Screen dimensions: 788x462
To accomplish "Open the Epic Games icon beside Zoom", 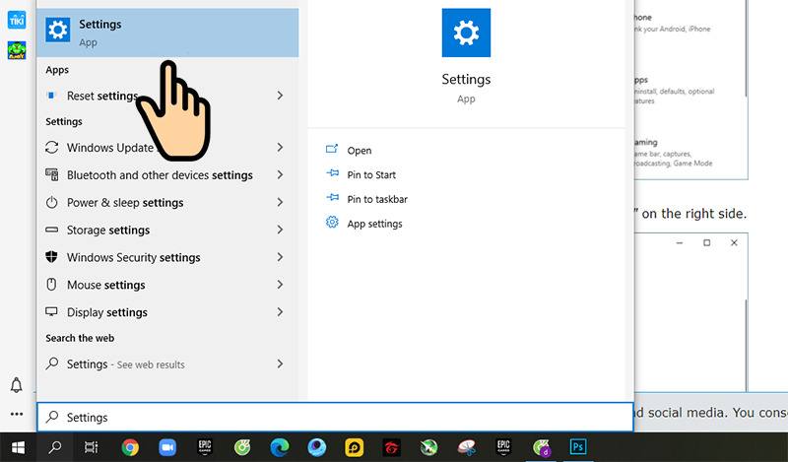I will pyautogui.click(x=205, y=447).
